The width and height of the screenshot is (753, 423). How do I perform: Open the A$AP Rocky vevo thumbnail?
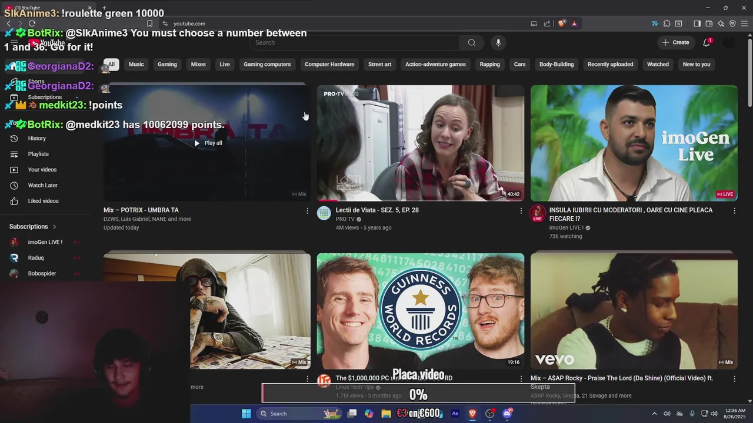tap(634, 311)
